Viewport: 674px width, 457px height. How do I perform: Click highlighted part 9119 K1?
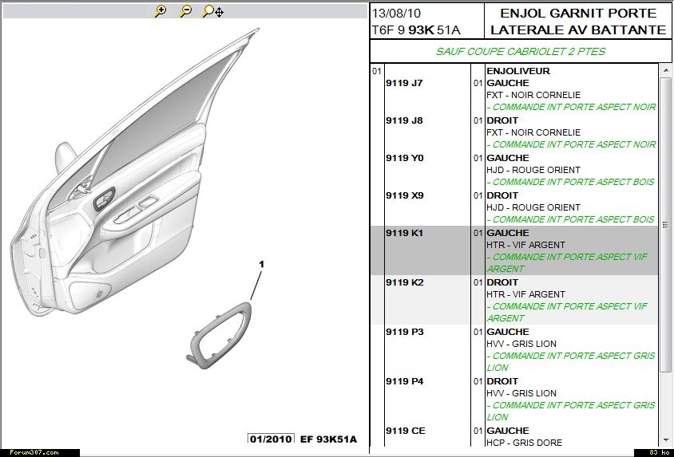pos(404,233)
